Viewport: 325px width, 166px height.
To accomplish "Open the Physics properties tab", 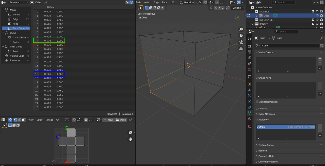I will coord(250,102).
